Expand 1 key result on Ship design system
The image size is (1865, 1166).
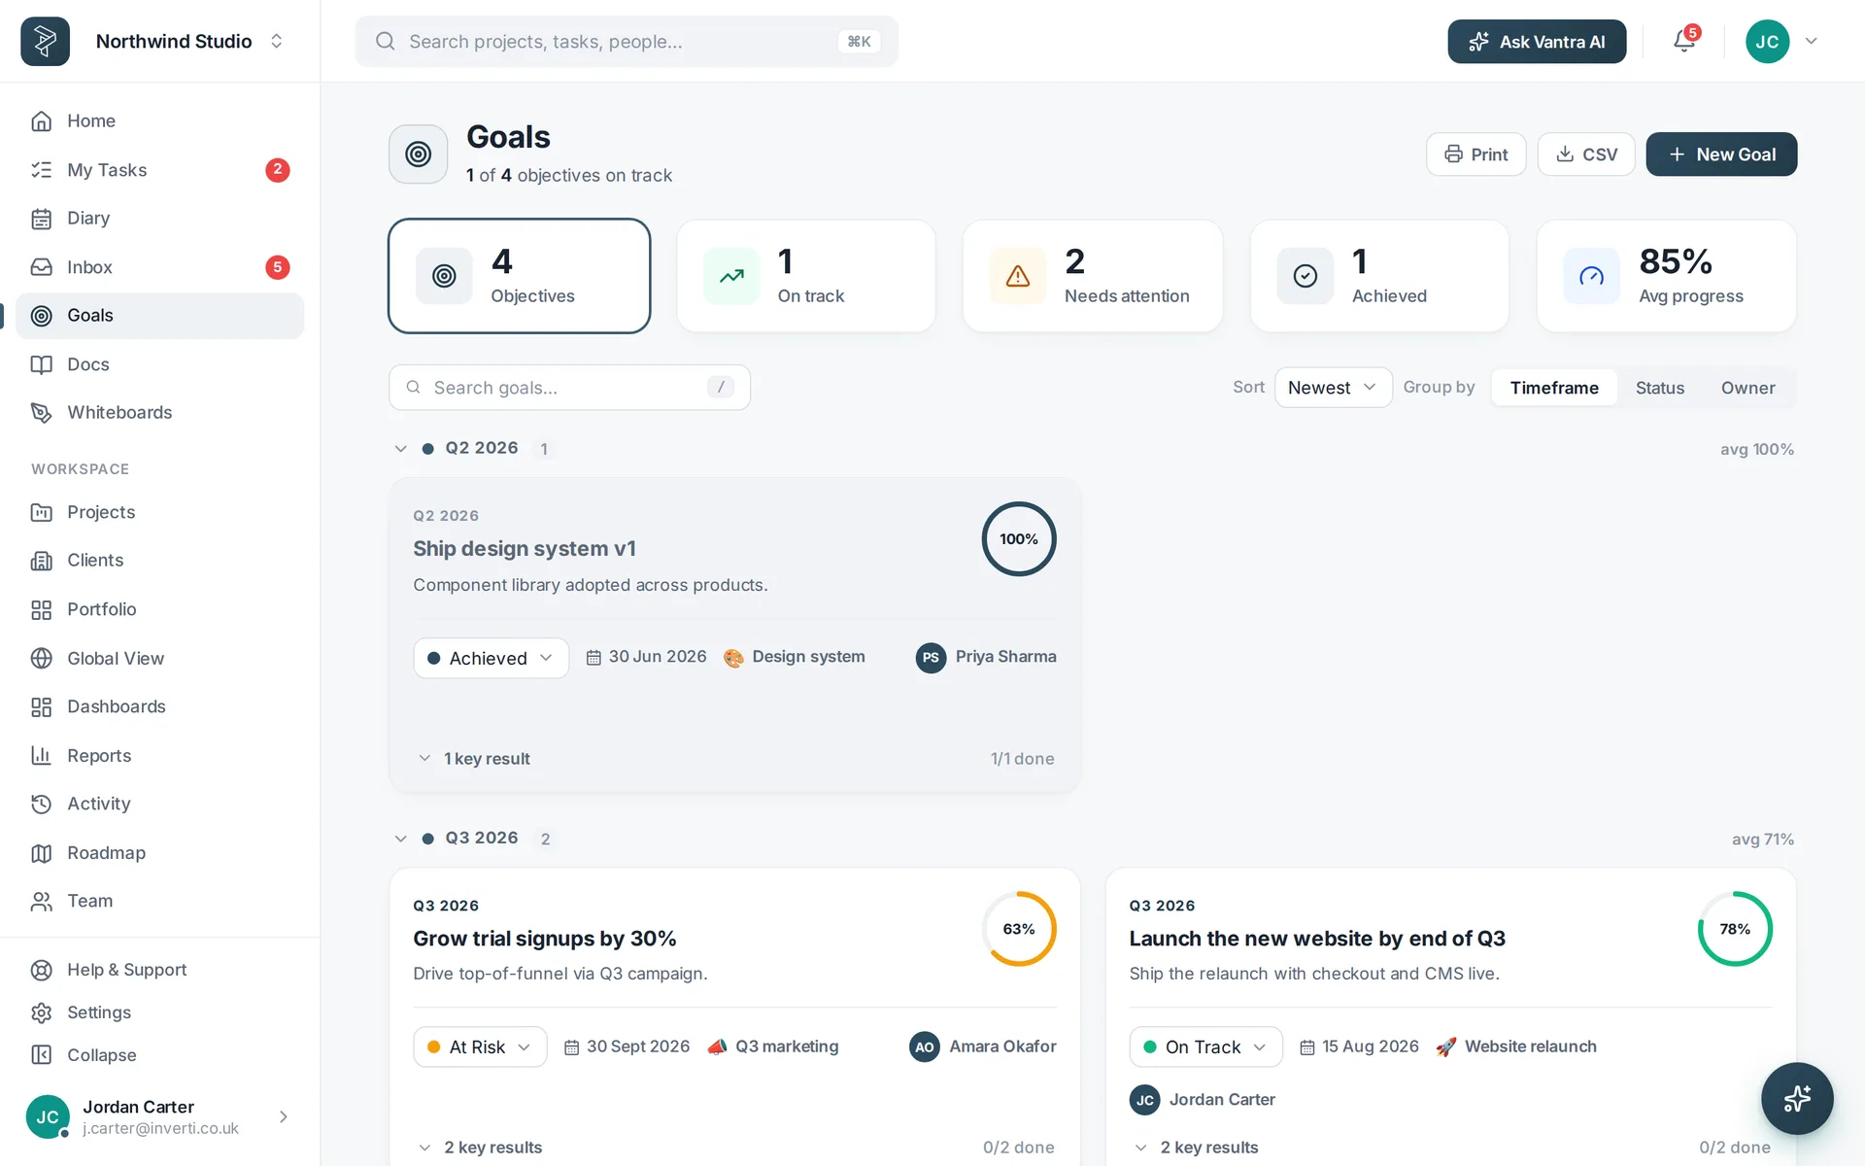(474, 759)
